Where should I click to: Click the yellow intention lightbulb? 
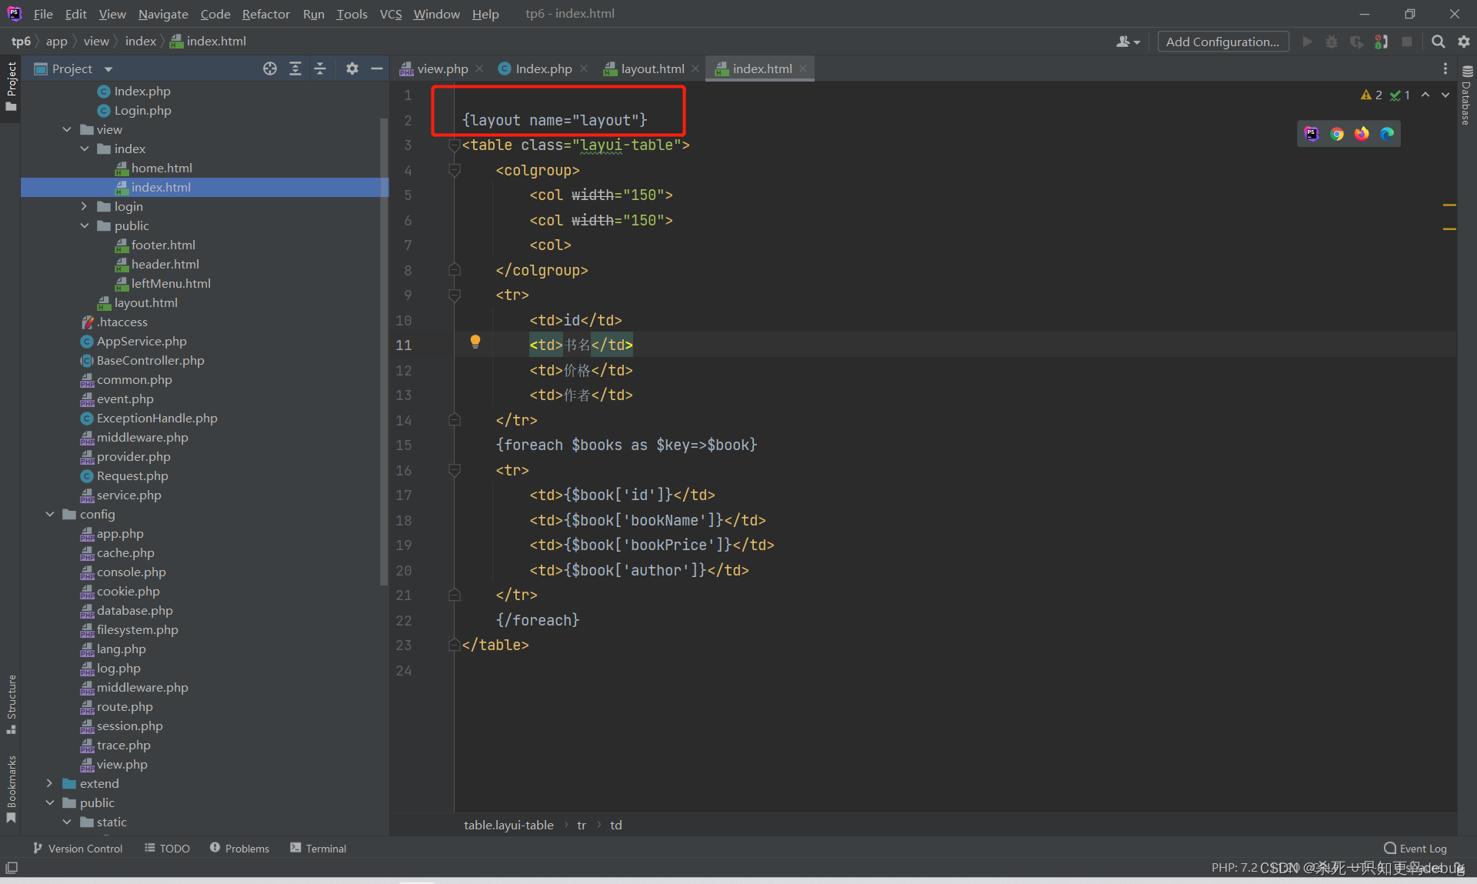pyautogui.click(x=475, y=342)
